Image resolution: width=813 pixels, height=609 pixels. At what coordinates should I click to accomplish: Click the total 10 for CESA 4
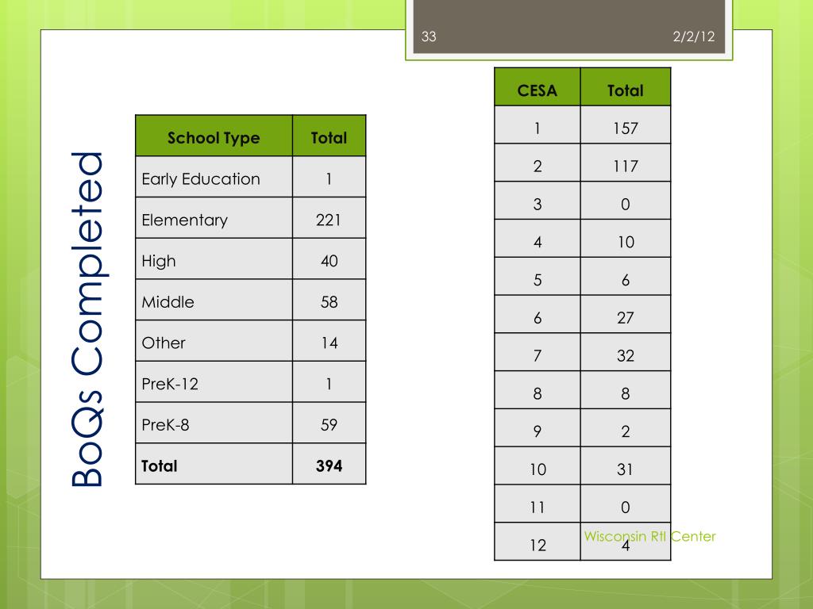(x=626, y=242)
